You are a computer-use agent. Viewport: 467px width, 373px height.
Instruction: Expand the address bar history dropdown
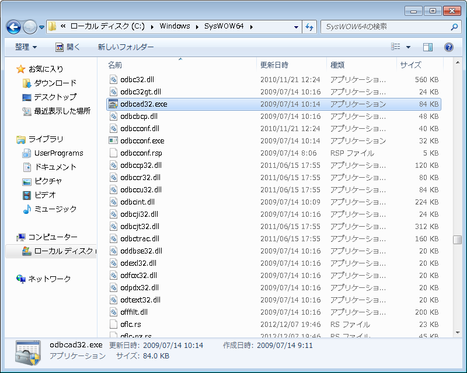(296, 27)
